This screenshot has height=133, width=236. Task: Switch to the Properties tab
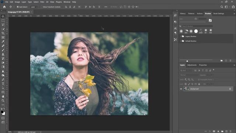pos(203,65)
